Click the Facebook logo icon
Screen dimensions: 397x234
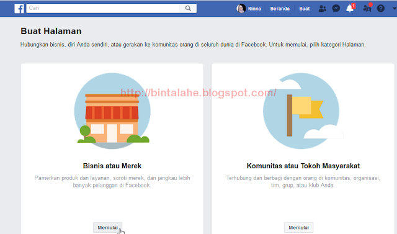19,8
